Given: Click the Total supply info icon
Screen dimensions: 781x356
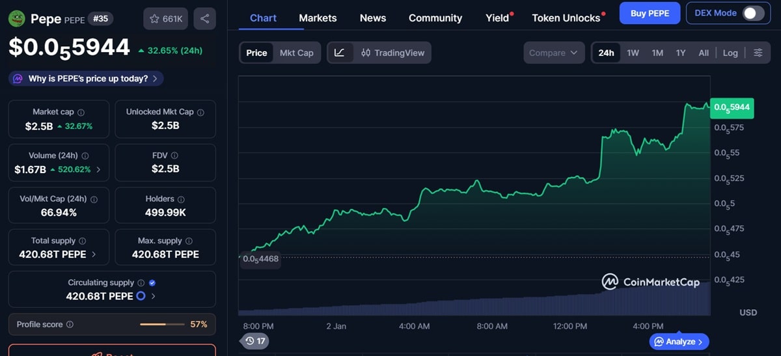Looking at the screenshot, I should point(82,241).
